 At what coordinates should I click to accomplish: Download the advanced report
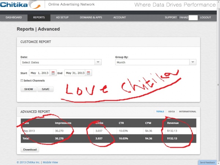click(30, 150)
